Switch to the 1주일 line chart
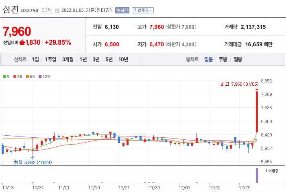 50,59
